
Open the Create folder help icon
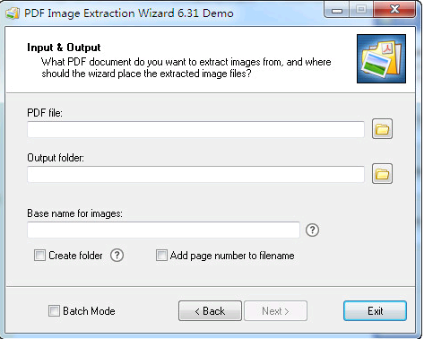pos(117,256)
